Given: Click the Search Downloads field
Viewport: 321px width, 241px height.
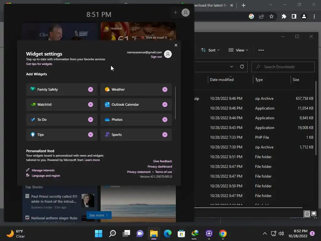Looking at the screenshot, I should 283,67.
